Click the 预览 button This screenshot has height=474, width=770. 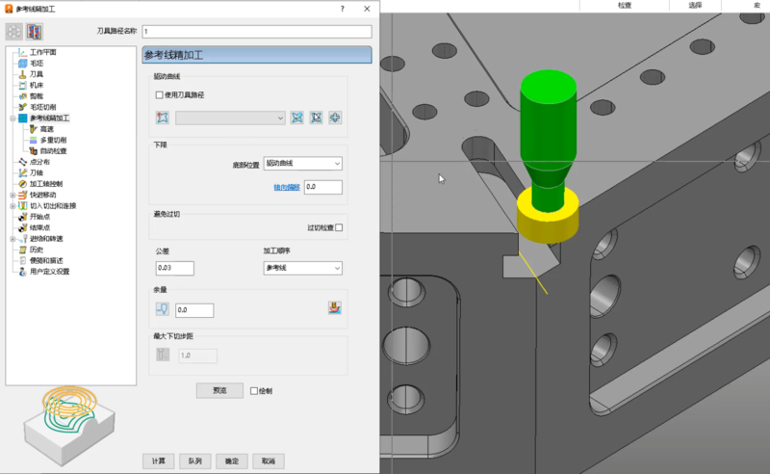tap(218, 391)
